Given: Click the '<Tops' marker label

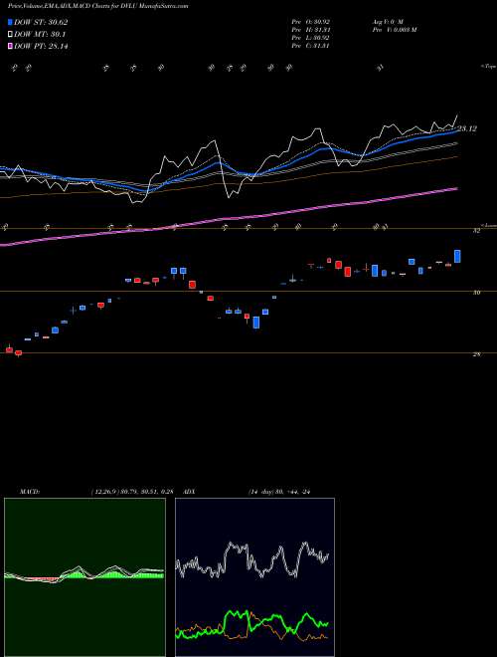Looking at the screenshot, I should pyautogui.click(x=488, y=67).
